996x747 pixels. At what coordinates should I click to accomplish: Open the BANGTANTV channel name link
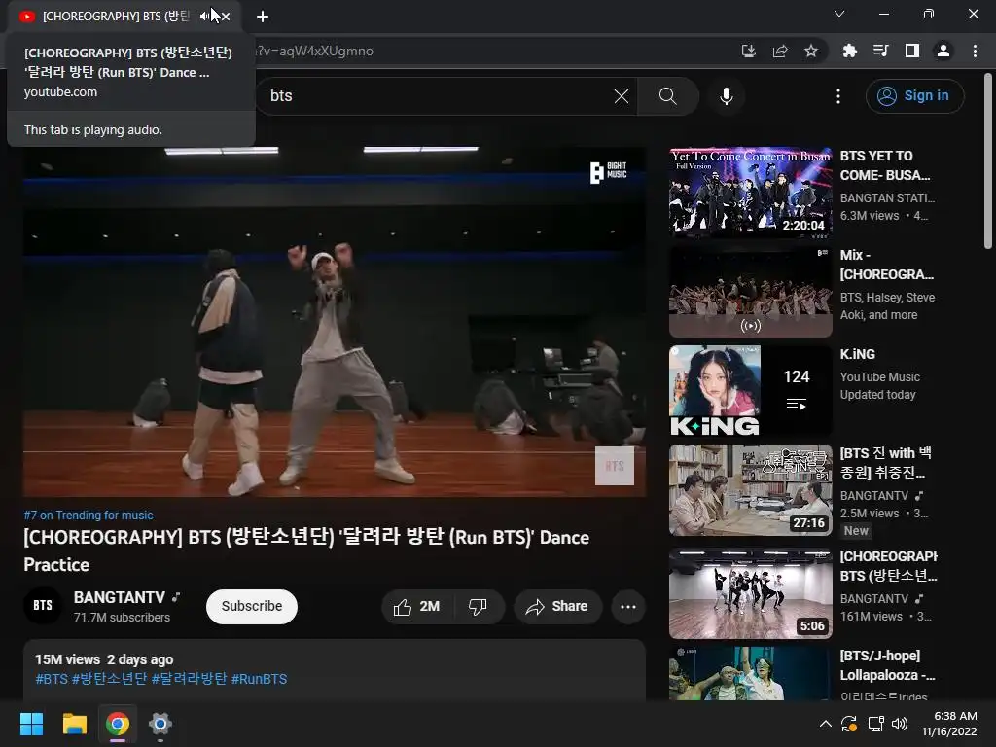pos(120,598)
